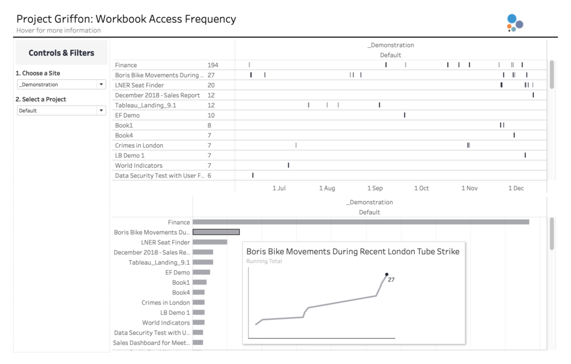Click the end point labeled 27 on running total line
This screenshot has height=364, width=571.
coord(387,274)
